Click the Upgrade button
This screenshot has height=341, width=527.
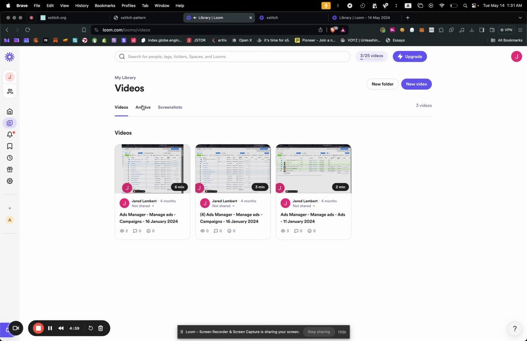(410, 56)
